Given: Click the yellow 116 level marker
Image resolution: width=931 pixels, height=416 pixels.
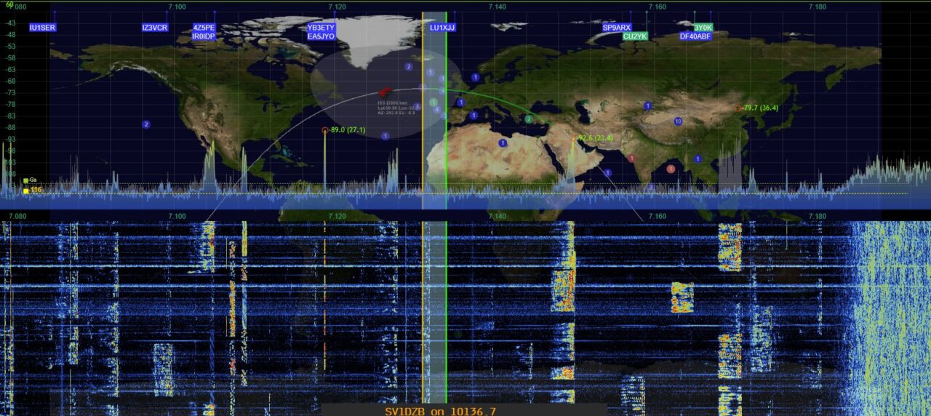Looking at the screenshot, I should (25, 191).
